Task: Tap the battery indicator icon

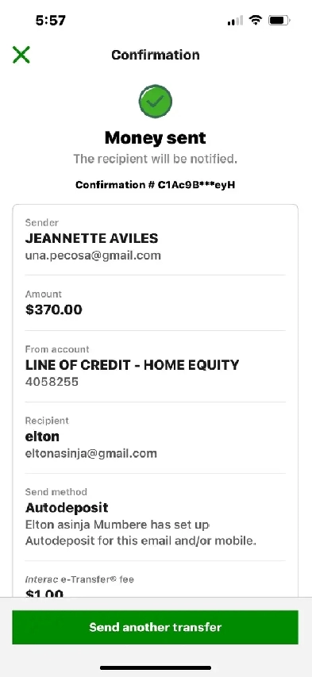Action: coord(279,21)
